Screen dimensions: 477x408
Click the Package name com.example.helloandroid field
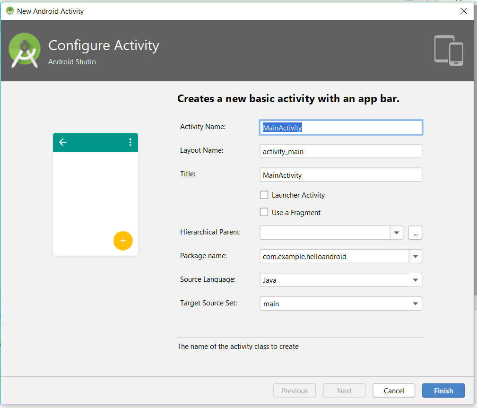(x=334, y=257)
